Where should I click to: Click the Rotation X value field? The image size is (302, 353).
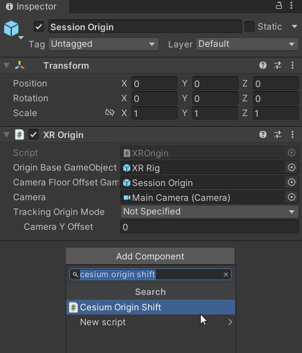(155, 98)
